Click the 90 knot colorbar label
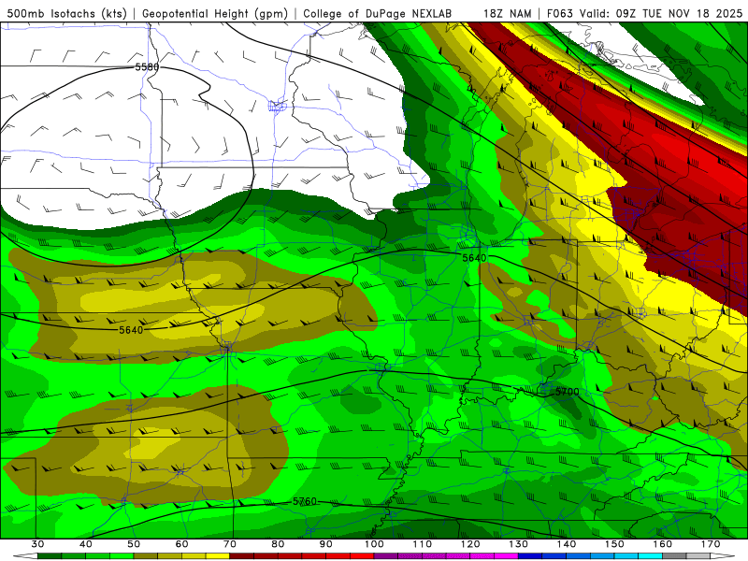Viewport: 748px width, 561px height. coord(326,544)
